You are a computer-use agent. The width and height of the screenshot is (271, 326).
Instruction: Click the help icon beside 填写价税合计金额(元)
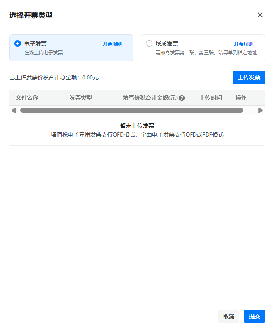182,98
